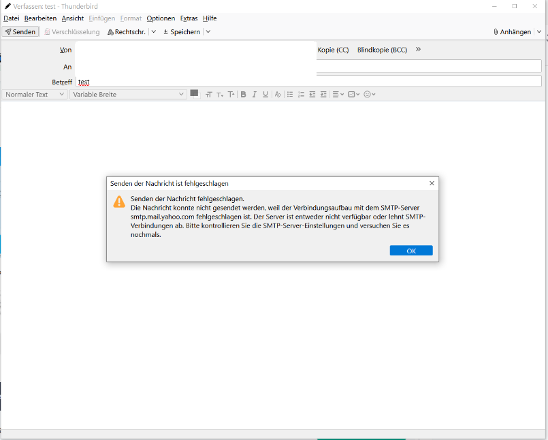Open the Hilfe menu
548x440 pixels.
tap(210, 18)
